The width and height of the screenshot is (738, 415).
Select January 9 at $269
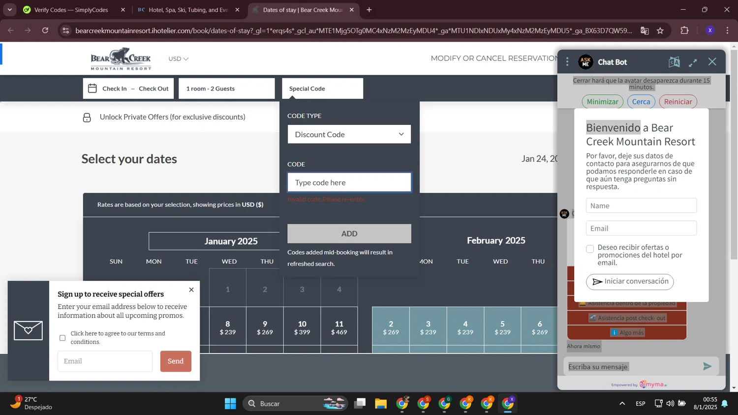click(265, 327)
